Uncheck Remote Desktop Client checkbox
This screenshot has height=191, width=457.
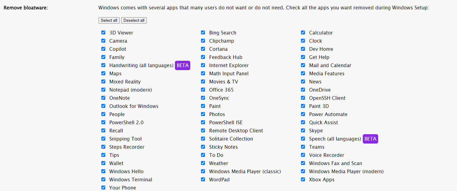(x=203, y=131)
